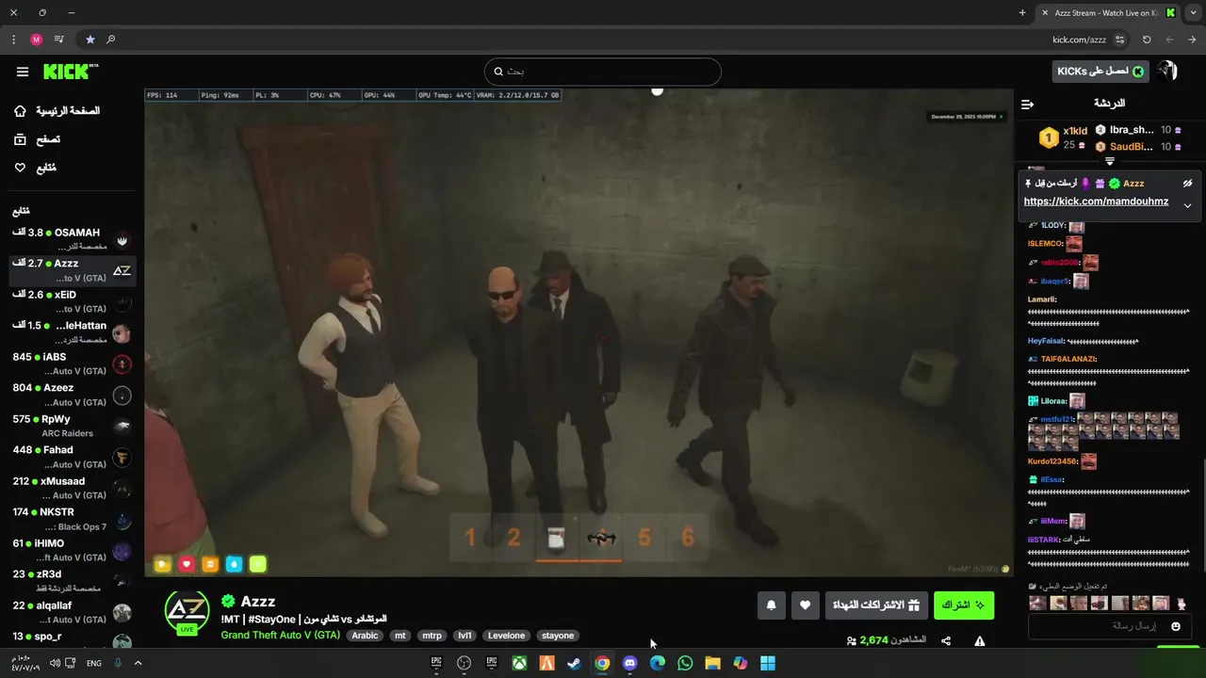Open Steam from the taskbar
The height and width of the screenshot is (678, 1206).
pyautogui.click(x=574, y=663)
